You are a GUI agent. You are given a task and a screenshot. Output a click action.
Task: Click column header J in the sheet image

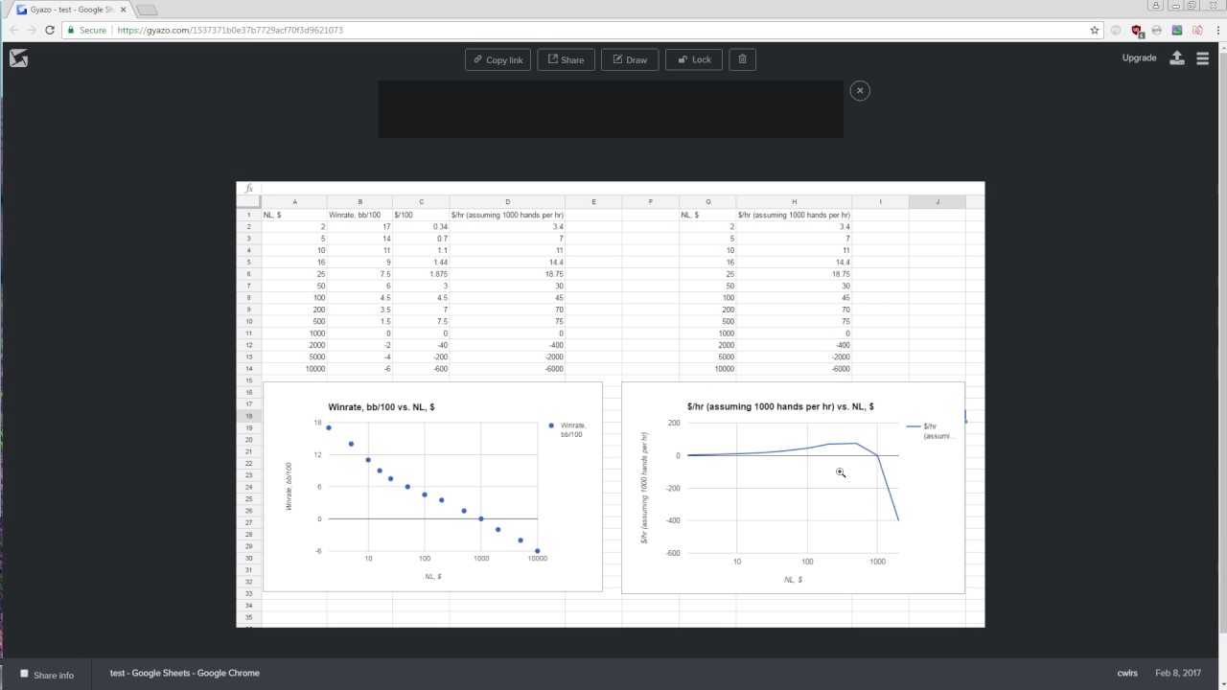point(937,202)
